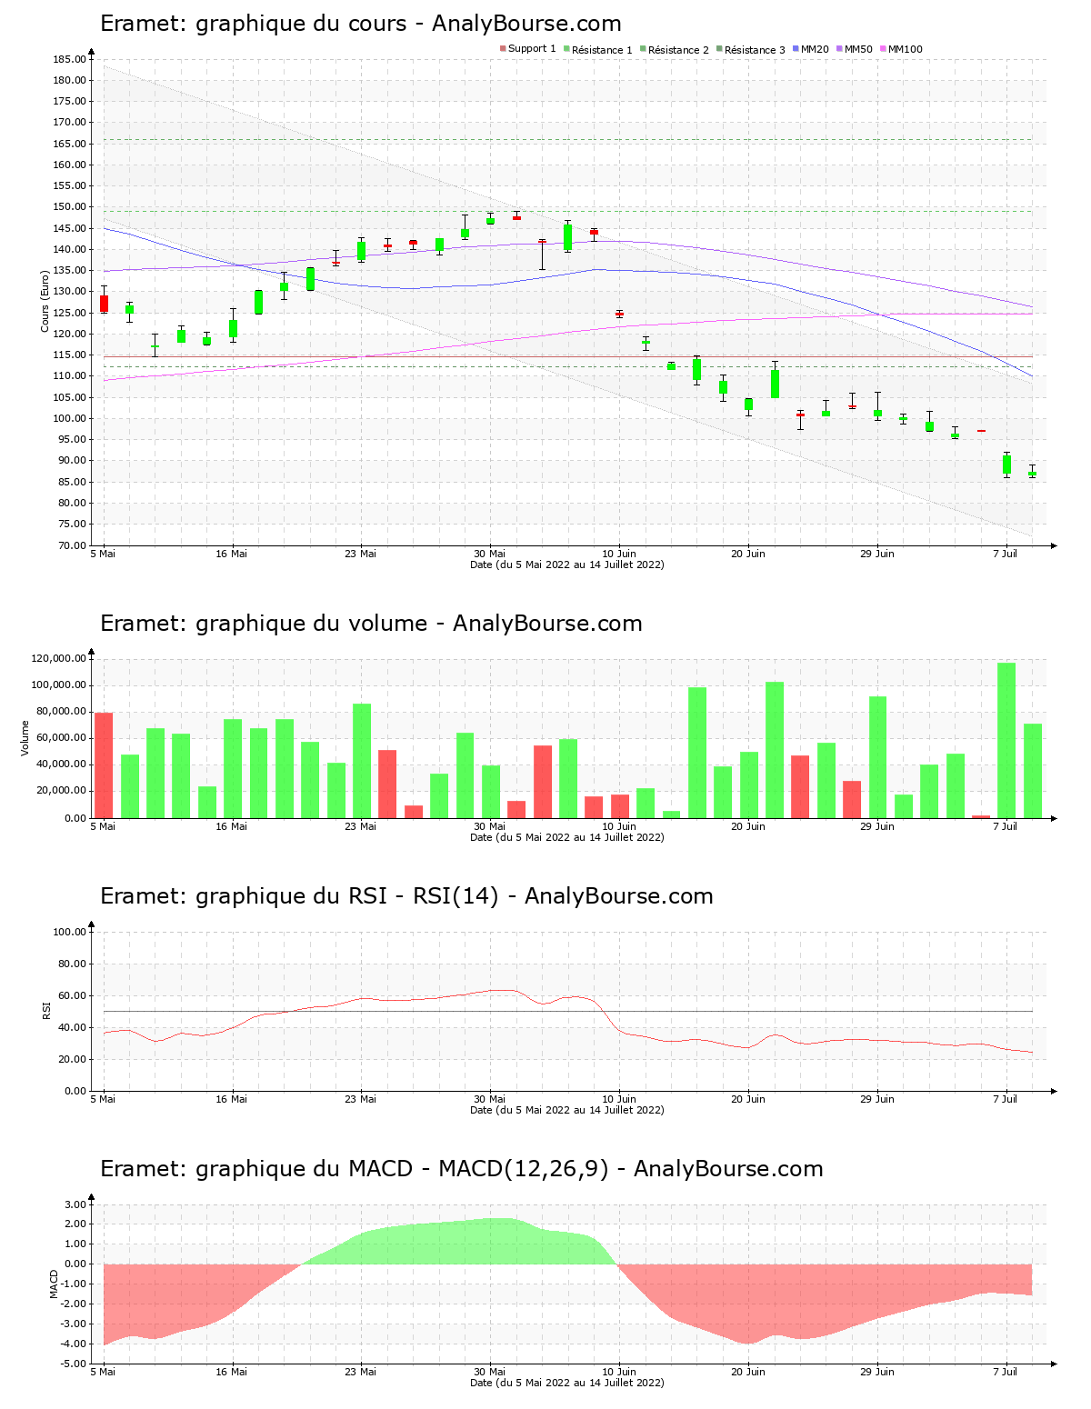Click the RSI chart's '40.00' axis value
The height and width of the screenshot is (1409, 1091).
(73, 1027)
